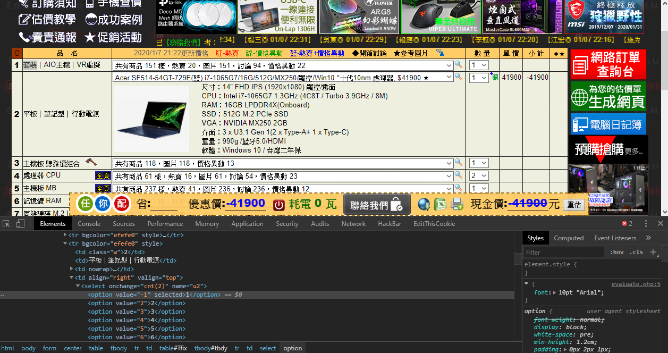Click the 配 red circle icon
Image resolution: width=668 pixels, height=353 pixels.
pyautogui.click(x=122, y=204)
